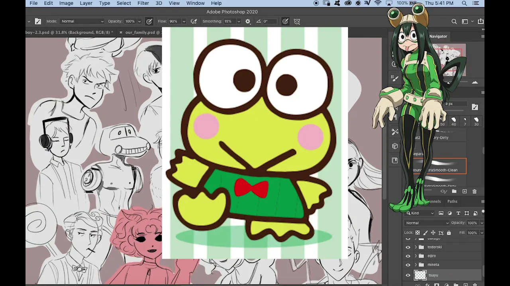Click the Share image icon
The image size is (510, 286).
pyautogui.click(x=481, y=21)
